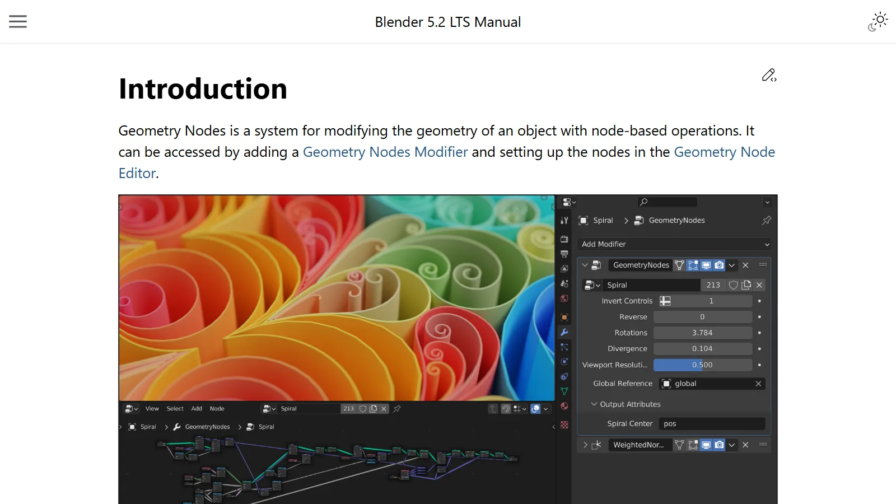896x504 pixels.
Task: Open the Add menu in node editor
Action: [197, 409]
